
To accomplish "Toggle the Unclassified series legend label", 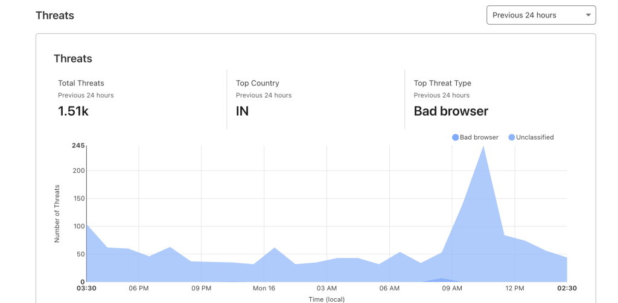I will coord(535,137).
